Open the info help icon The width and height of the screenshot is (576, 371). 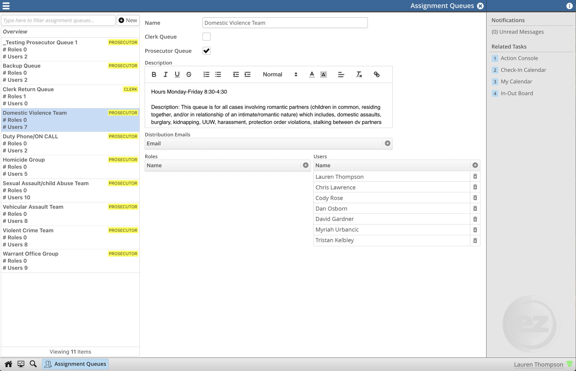(x=569, y=6)
